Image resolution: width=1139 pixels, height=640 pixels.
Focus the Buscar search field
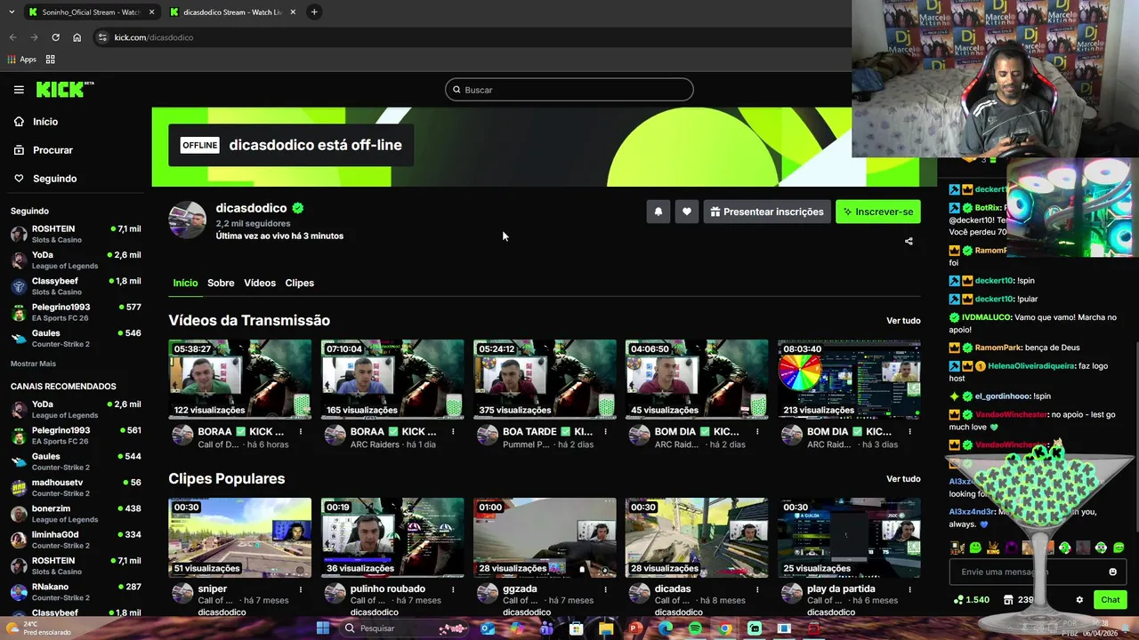click(x=569, y=90)
